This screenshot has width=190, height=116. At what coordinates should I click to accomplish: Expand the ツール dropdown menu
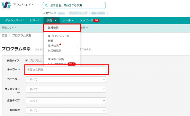68,20
